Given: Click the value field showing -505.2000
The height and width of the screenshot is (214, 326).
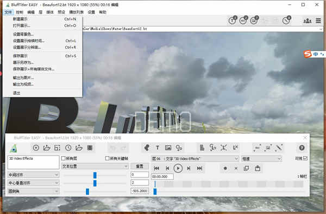Looking at the screenshot, I should click(x=140, y=191).
